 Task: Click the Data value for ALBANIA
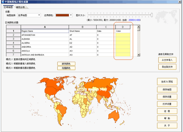[106, 39]
